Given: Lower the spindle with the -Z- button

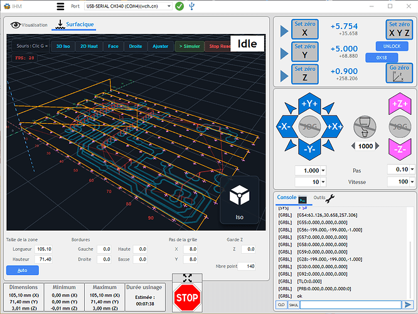Looking at the screenshot, I should 400,149.
